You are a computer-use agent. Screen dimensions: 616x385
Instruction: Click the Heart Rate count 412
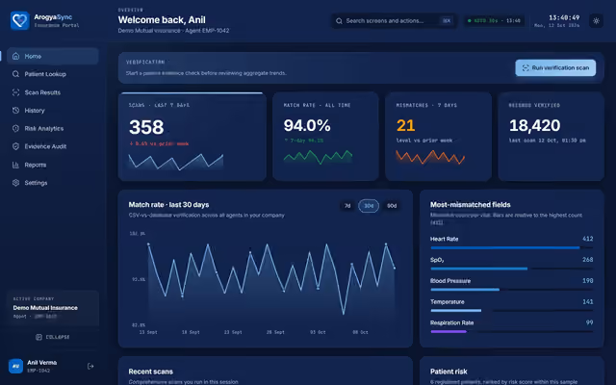588,239
